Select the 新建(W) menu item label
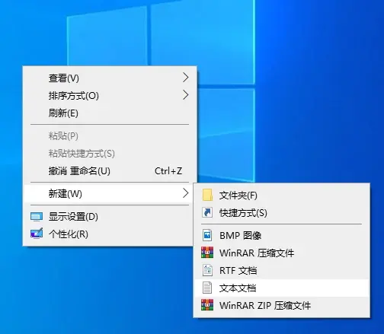The width and height of the screenshot is (384, 334). pyautogui.click(x=66, y=194)
